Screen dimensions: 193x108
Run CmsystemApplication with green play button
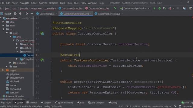click(x=154, y=8)
